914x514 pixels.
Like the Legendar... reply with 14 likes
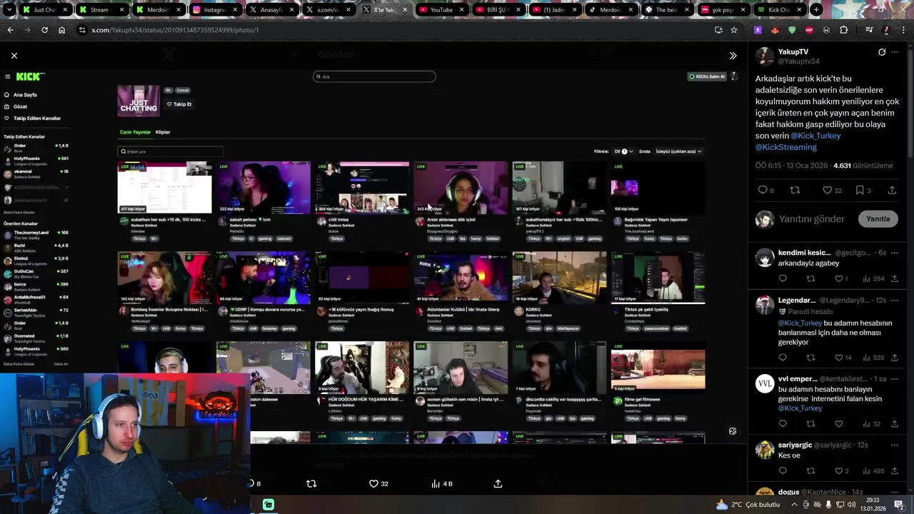[x=843, y=358]
